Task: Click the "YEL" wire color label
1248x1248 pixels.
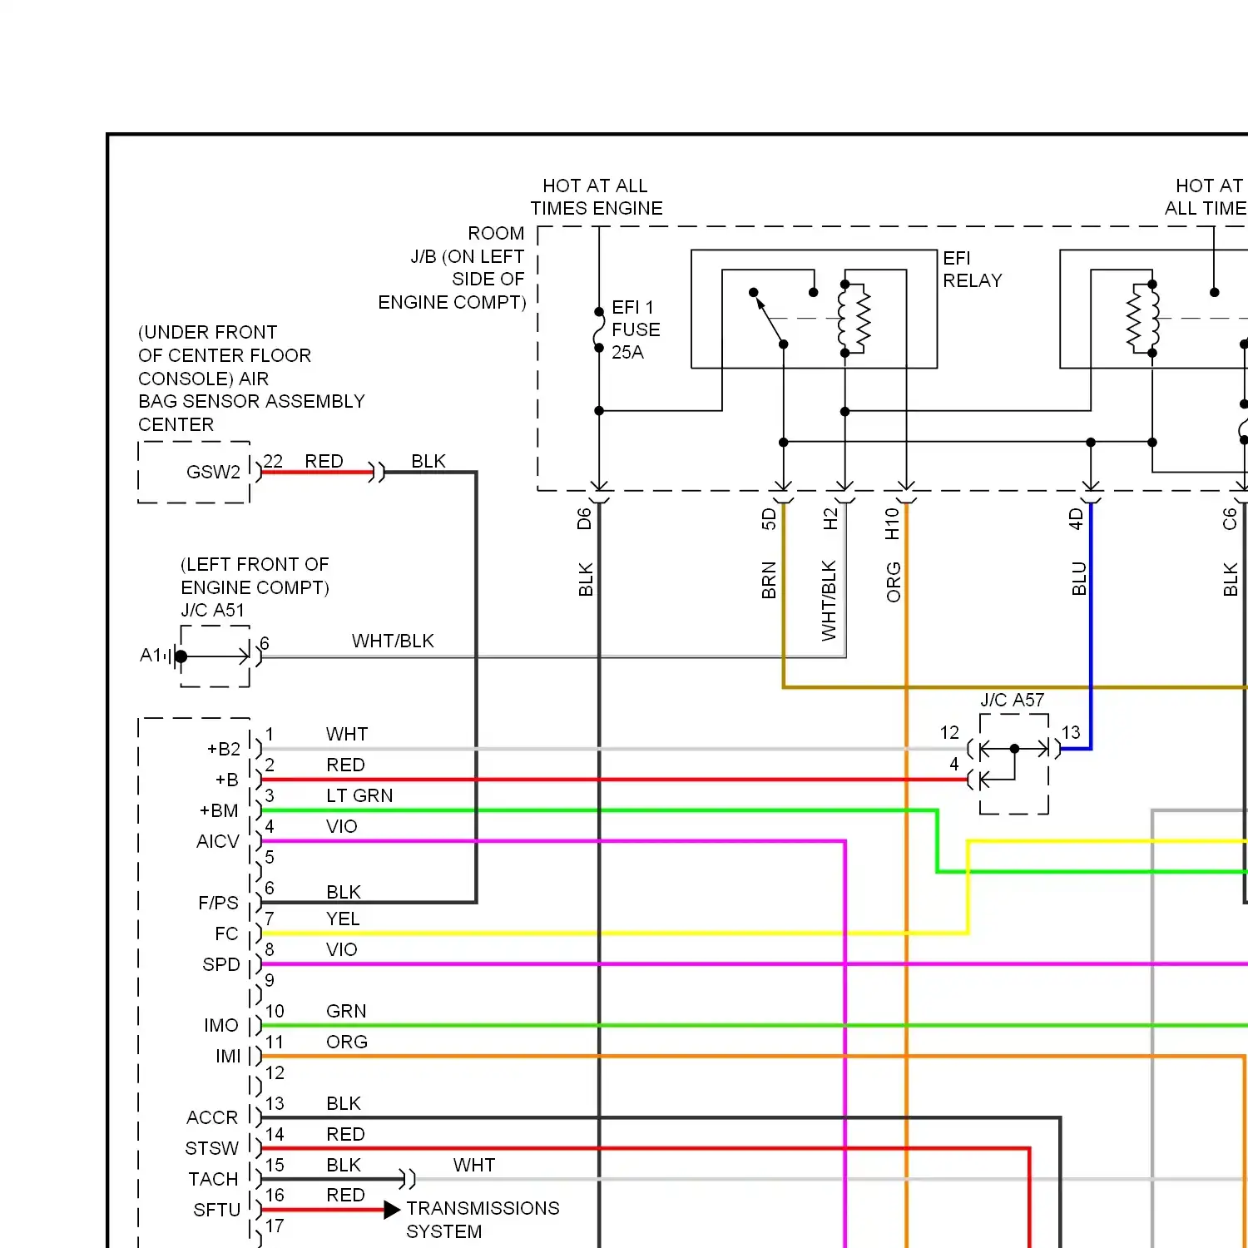Action: (343, 919)
